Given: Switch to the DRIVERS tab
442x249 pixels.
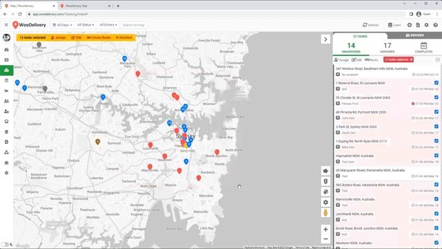Looking at the screenshot, I should [414, 35].
